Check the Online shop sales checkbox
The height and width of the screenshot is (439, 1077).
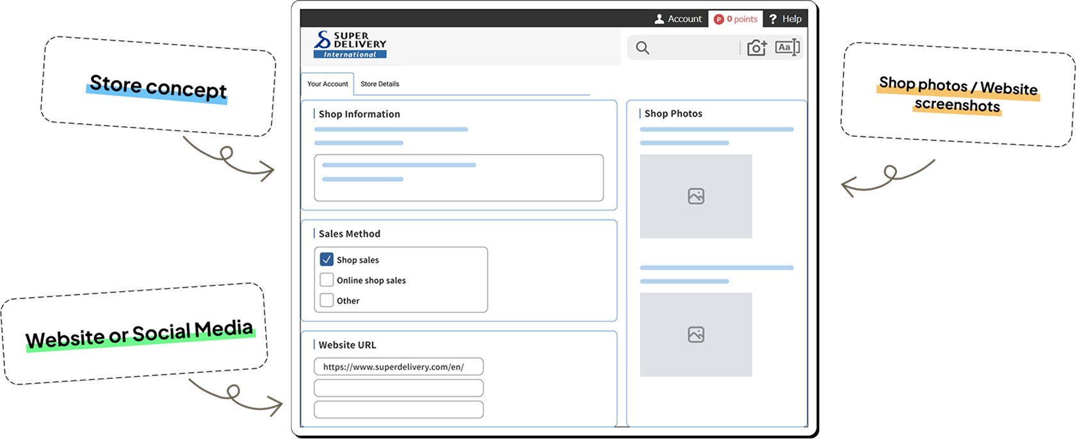point(327,280)
